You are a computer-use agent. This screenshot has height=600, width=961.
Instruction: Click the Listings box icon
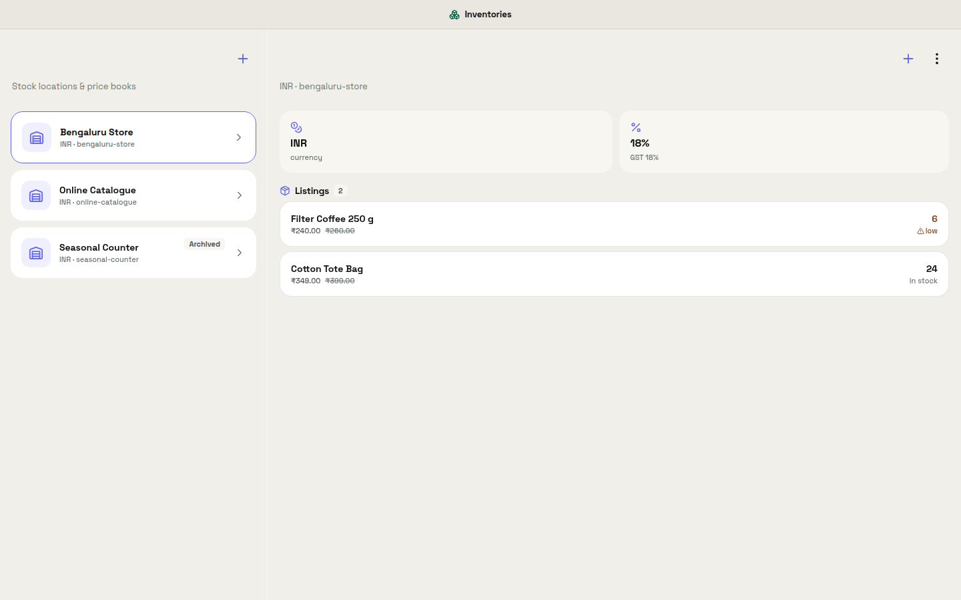pos(285,191)
